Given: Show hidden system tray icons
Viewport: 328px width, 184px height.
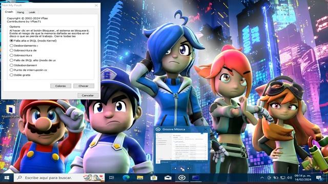Looking at the screenshot, I should (262, 178).
